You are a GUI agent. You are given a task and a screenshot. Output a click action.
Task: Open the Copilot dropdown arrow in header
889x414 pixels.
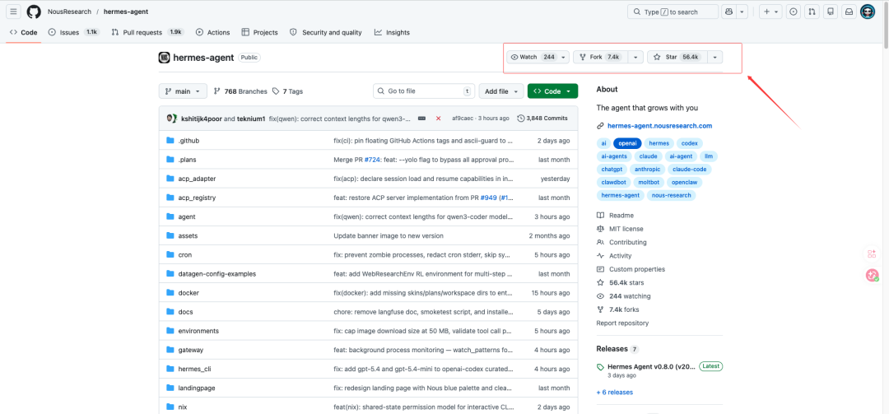(742, 12)
